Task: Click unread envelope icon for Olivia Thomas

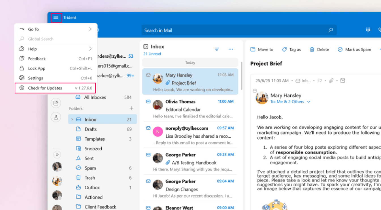Action: pos(148,101)
